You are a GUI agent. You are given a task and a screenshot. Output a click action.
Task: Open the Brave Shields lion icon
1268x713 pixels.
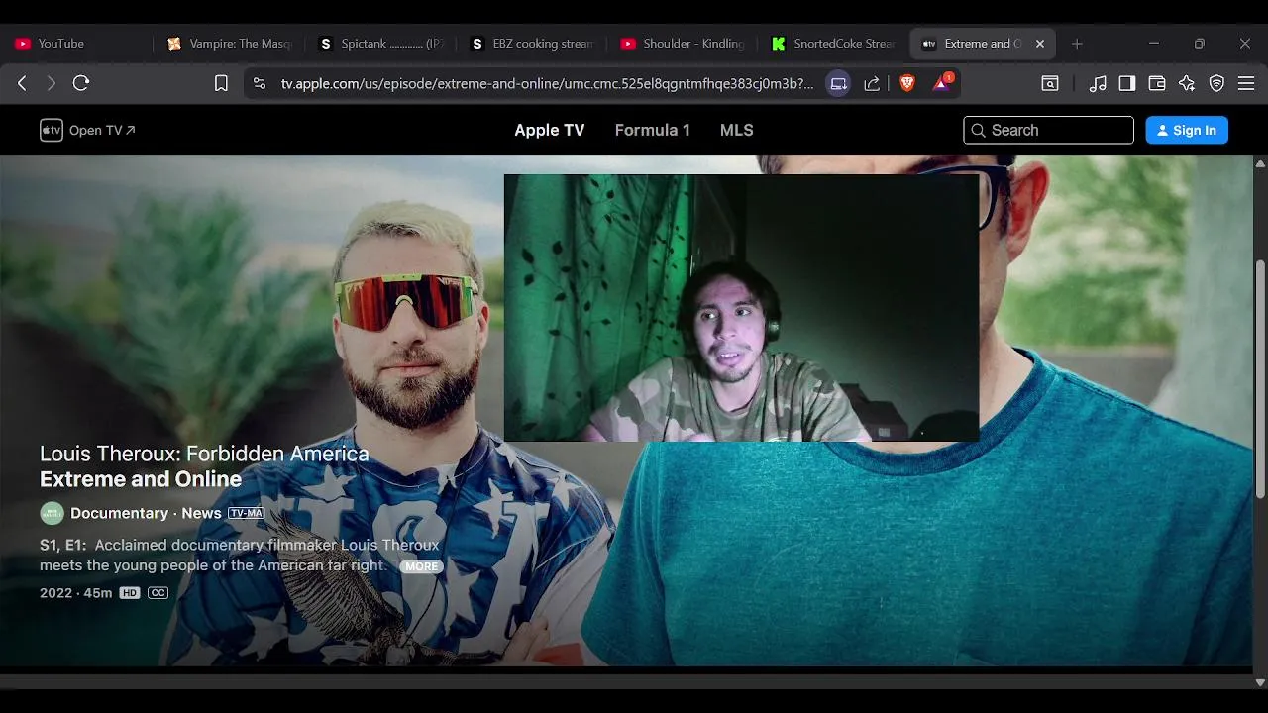pos(907,84)
